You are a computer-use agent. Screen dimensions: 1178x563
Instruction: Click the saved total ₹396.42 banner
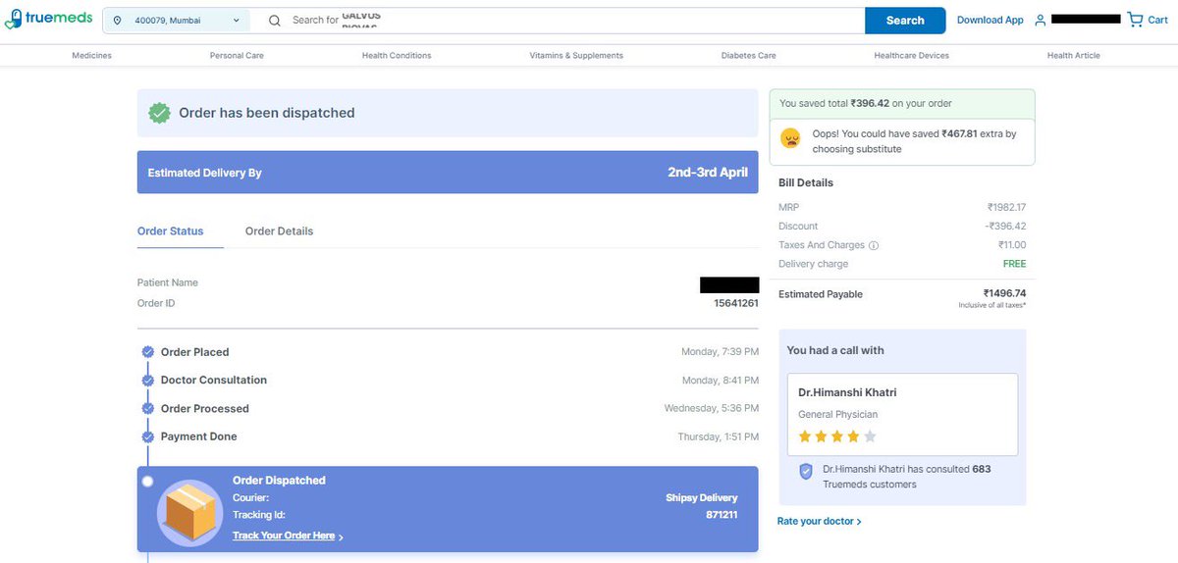pyautogui.click(x=903, y=103)
